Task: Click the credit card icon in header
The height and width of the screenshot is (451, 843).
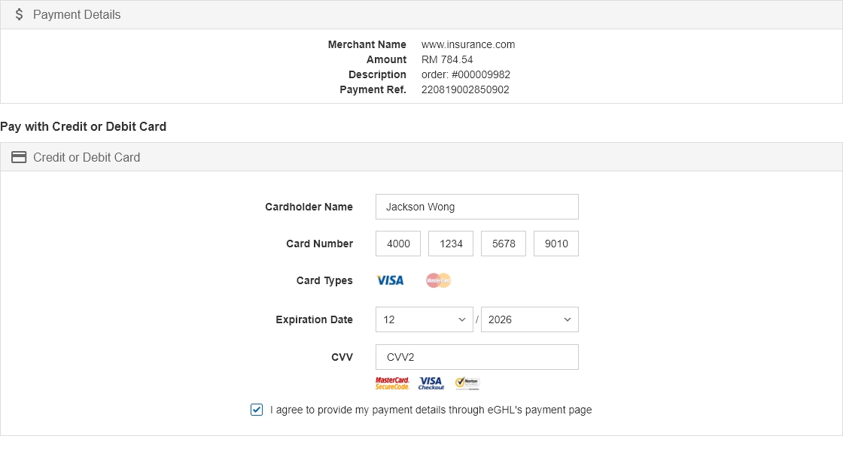Action: (x=19, y=157)
